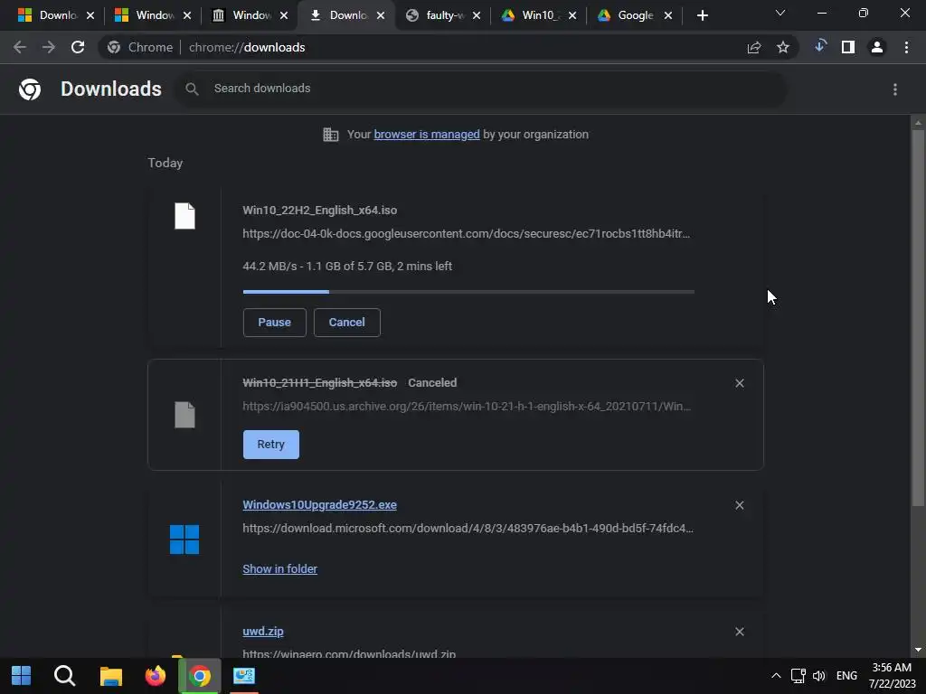Click the vertical scrollbar of downloads page
Image resolution: width=926 pixels, height=694 pixels.
[x=918, y=319]
